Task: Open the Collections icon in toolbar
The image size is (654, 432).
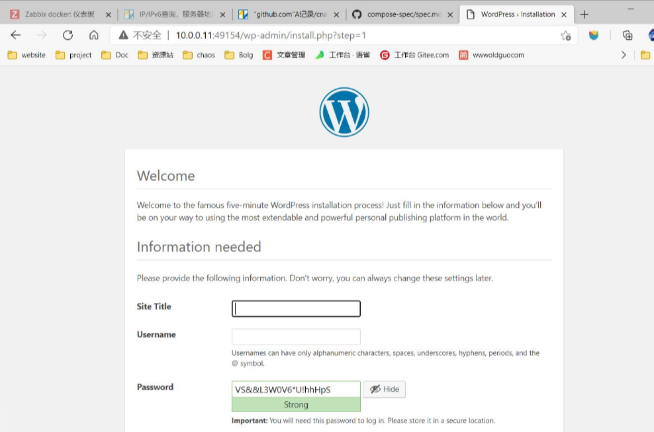Action: click(x=628, y=36)
